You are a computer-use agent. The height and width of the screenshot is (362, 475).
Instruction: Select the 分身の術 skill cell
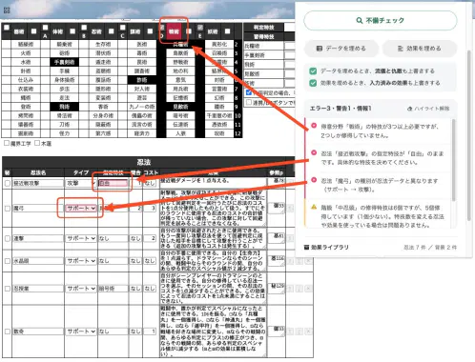click(103, 115)
